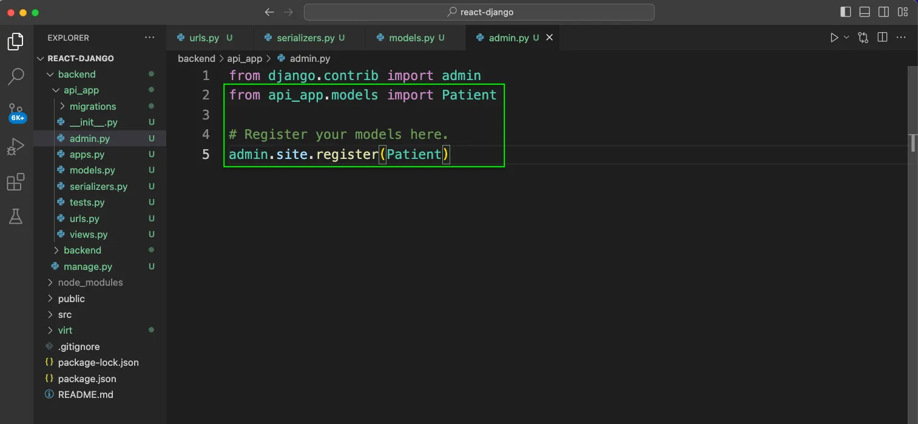Switch to the urls.py tab
Image resolution: width=918 pixels, height=424 pixels.
coord(210,38)
